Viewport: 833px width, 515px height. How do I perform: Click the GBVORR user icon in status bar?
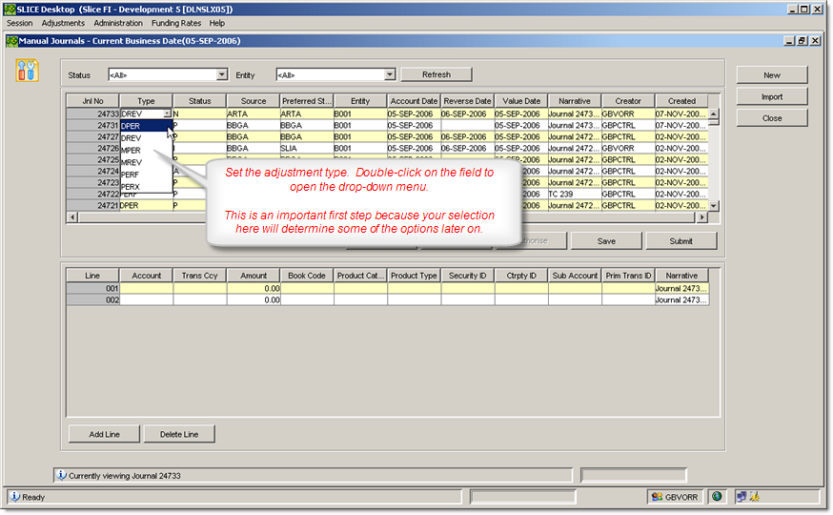point(656,497)
